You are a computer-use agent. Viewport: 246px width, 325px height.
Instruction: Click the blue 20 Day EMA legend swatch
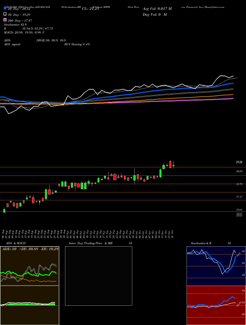[5, 8]
